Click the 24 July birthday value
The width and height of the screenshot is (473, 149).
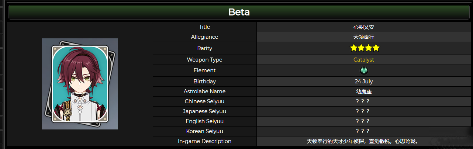click(364, 82)
